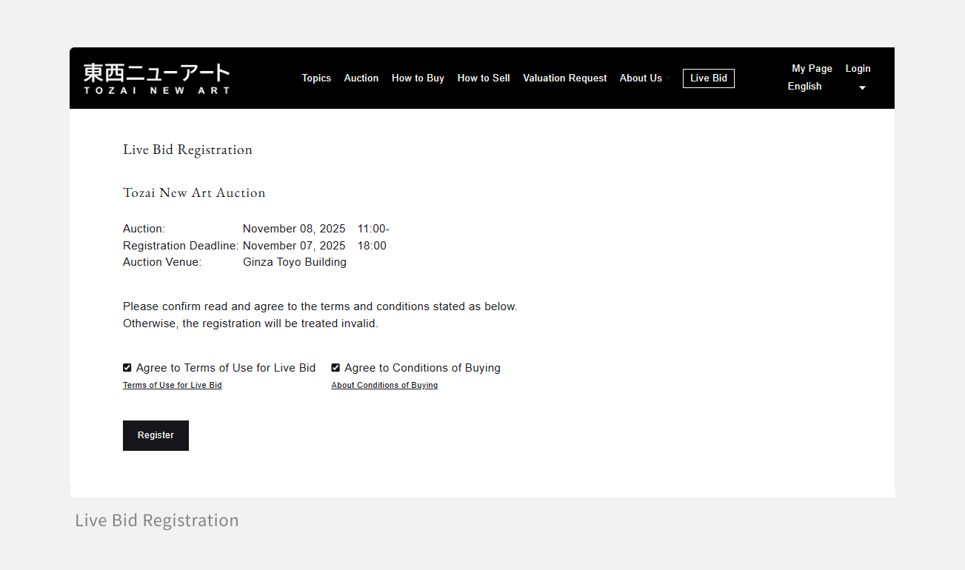965x570 pixels.
Task: Open the English language selector
Action: 805,87
